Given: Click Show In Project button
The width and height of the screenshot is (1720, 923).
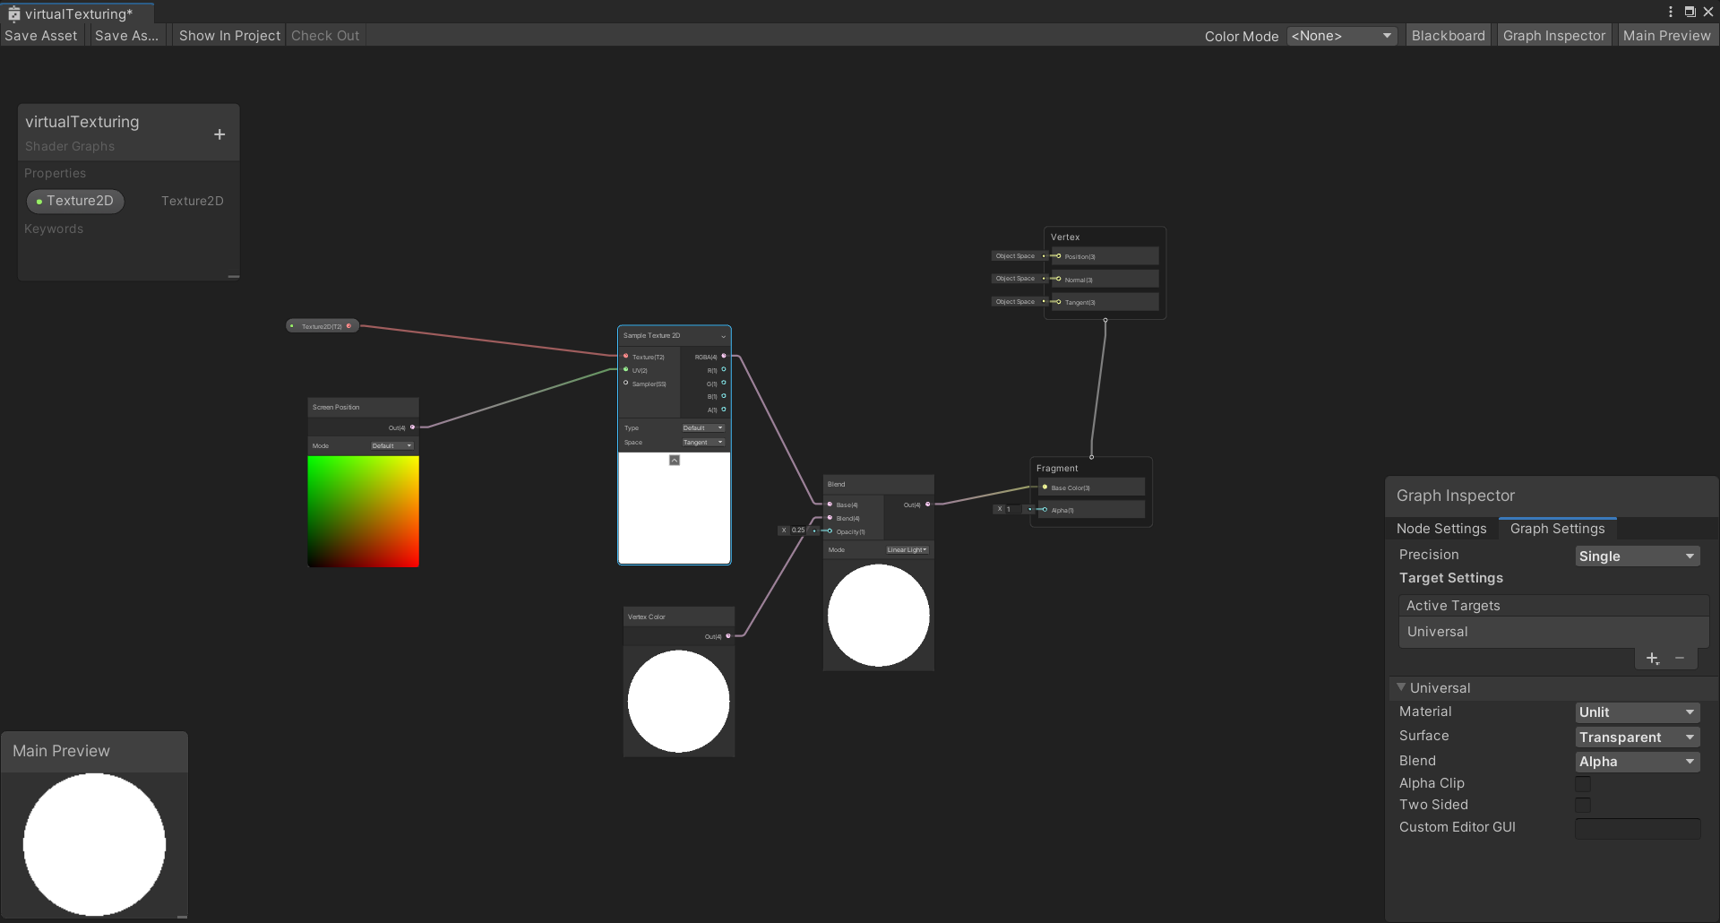Looking at the screenshot, I should [x=229, y=36].
